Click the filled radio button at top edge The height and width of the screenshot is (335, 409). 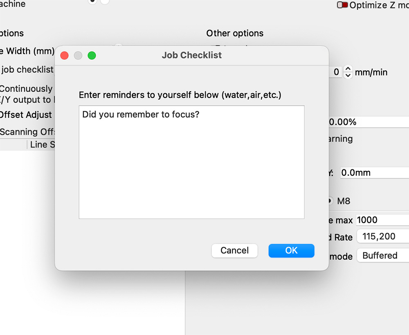click(x=92, y=2)
